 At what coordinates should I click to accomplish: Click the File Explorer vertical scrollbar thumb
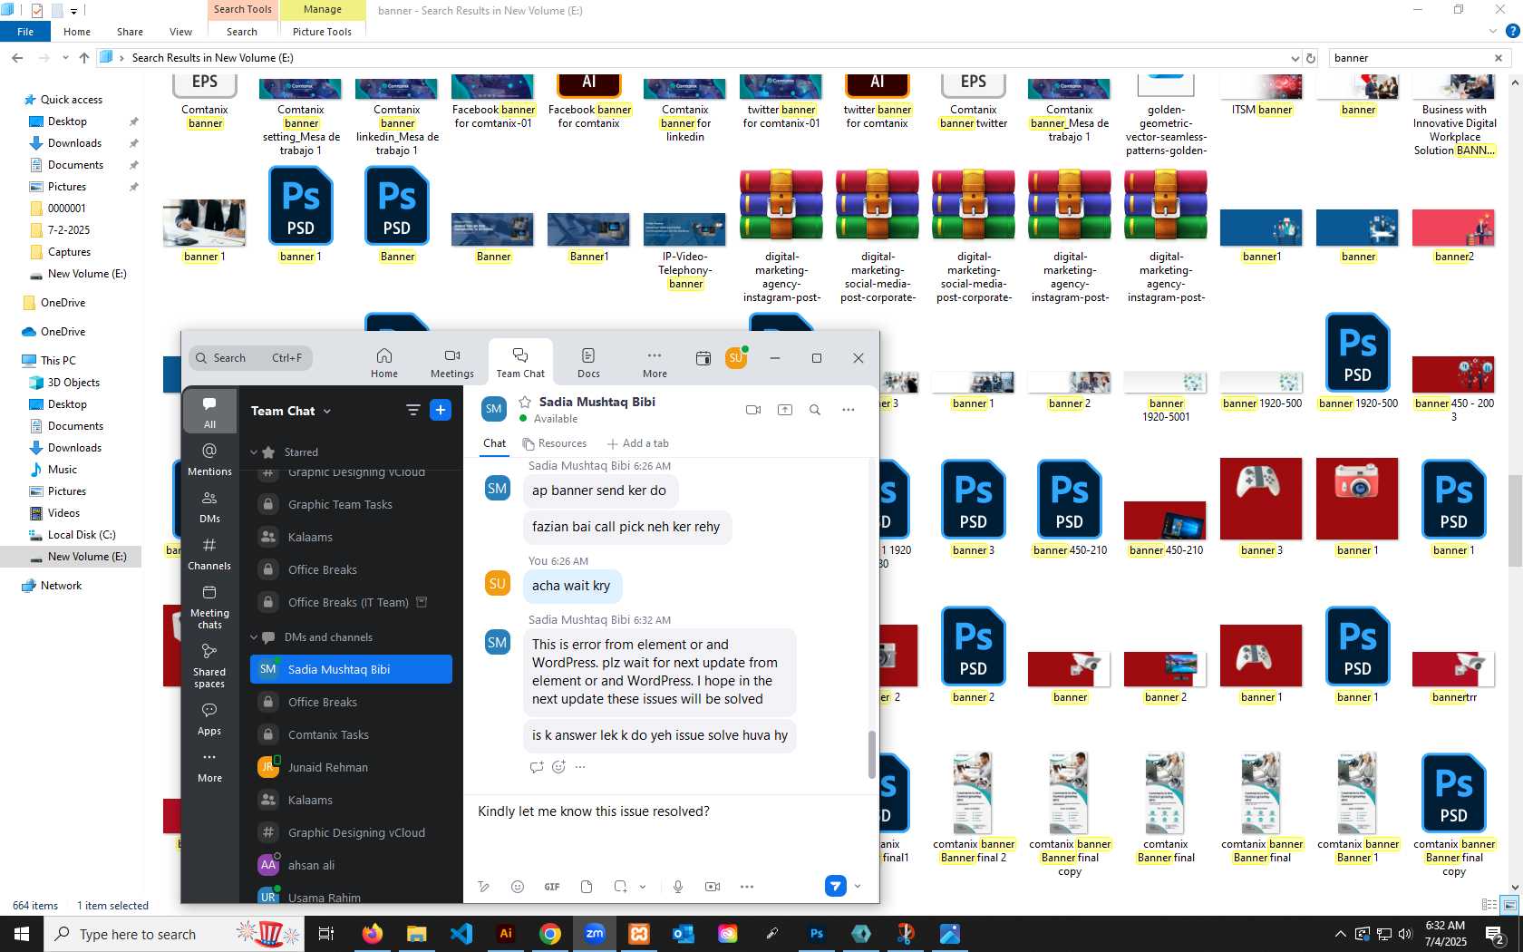pyautogui.click(x=1515, y=520)
